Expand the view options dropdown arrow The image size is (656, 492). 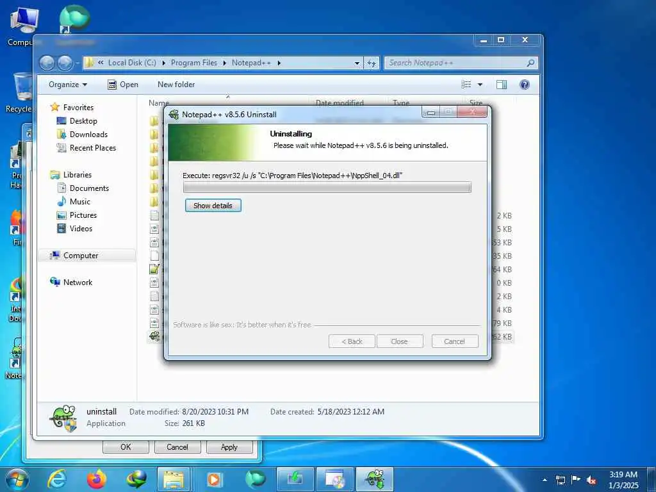pyautogui.click(x=480, y=85)
